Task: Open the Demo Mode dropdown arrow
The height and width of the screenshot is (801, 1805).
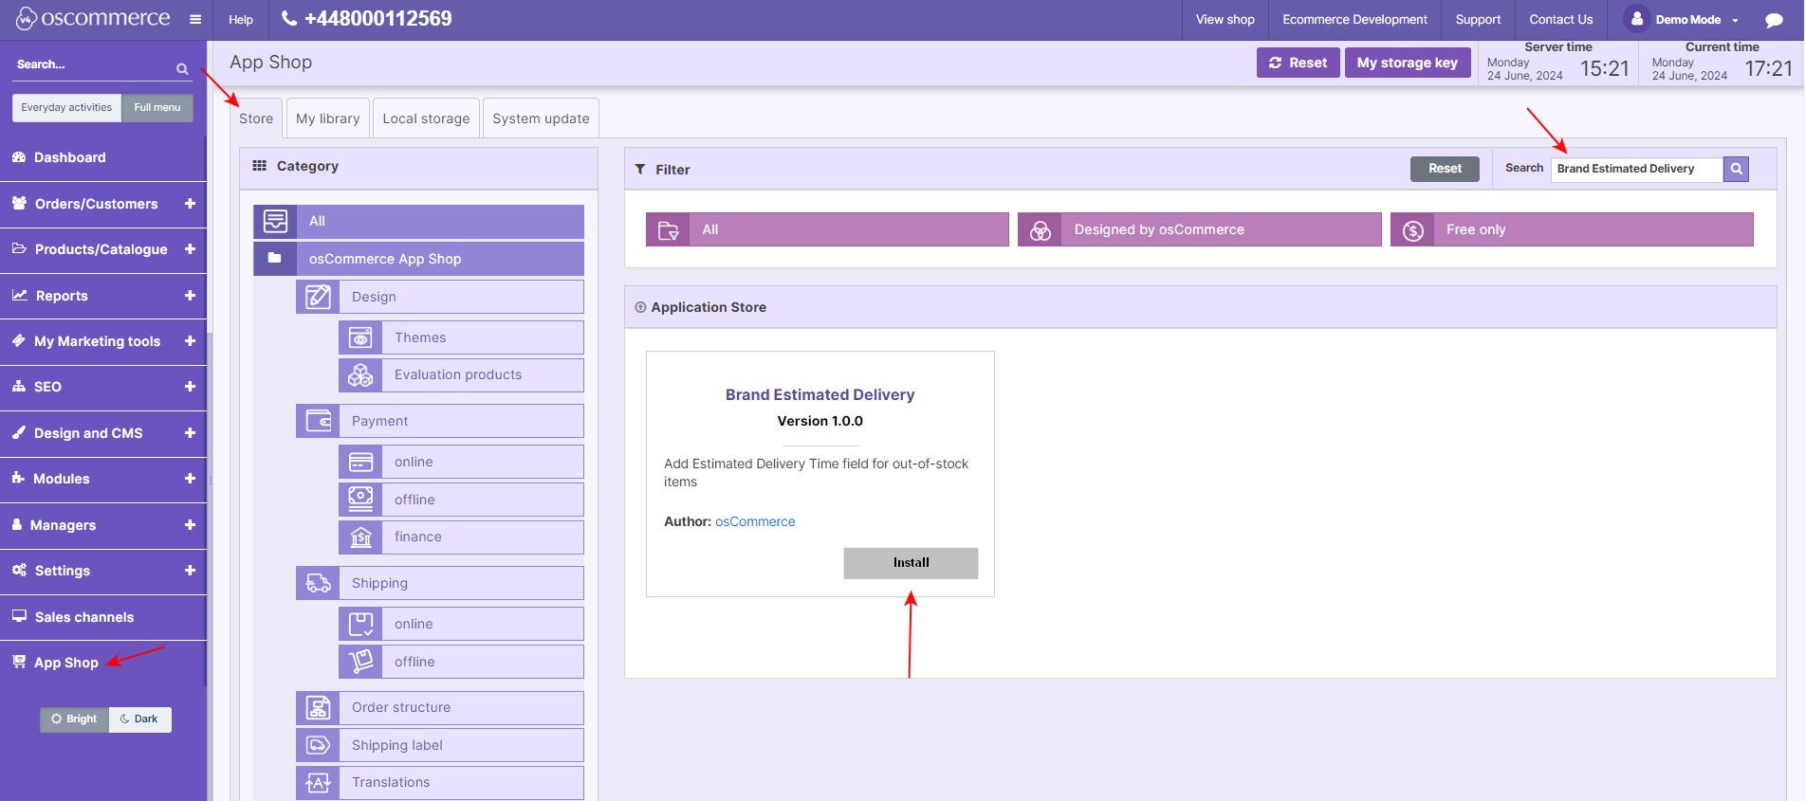Action: tap(1736, 20)
